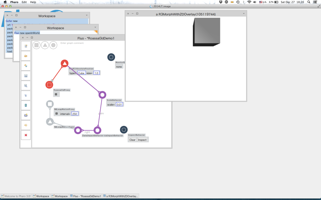Click the yellow right-arrow icon in Fluo sidebar
The width and height of the screenshot is (321, 200).
click(x=26, y=125)
